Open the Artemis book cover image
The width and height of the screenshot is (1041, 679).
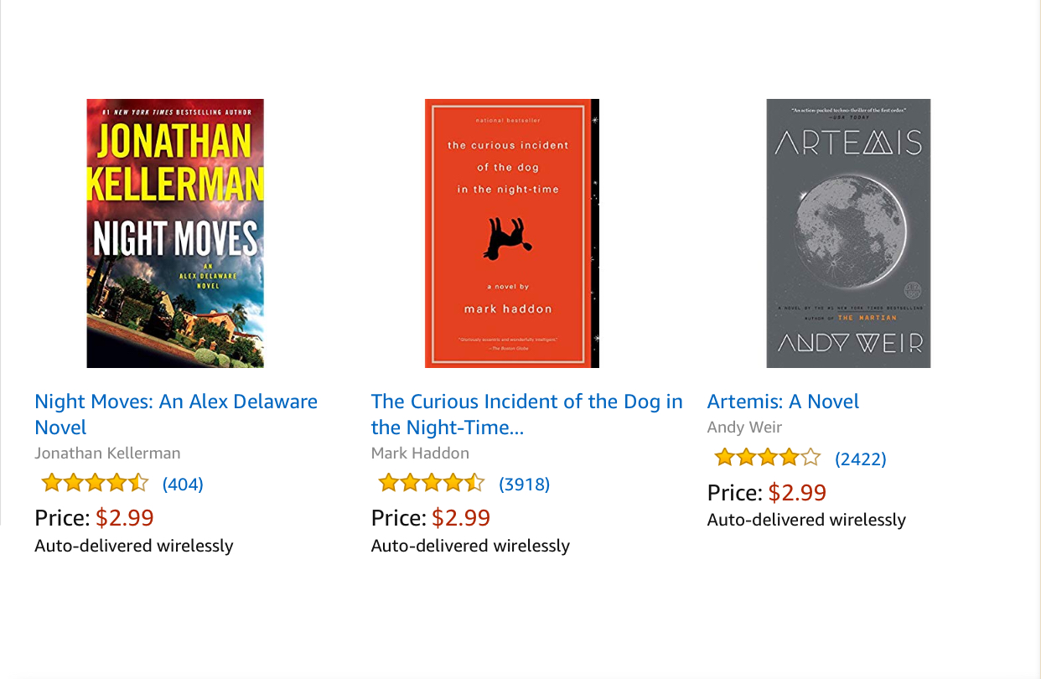point(848,233)
